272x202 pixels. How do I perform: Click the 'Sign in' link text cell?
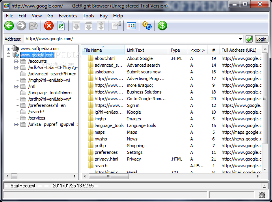[133, 105]
